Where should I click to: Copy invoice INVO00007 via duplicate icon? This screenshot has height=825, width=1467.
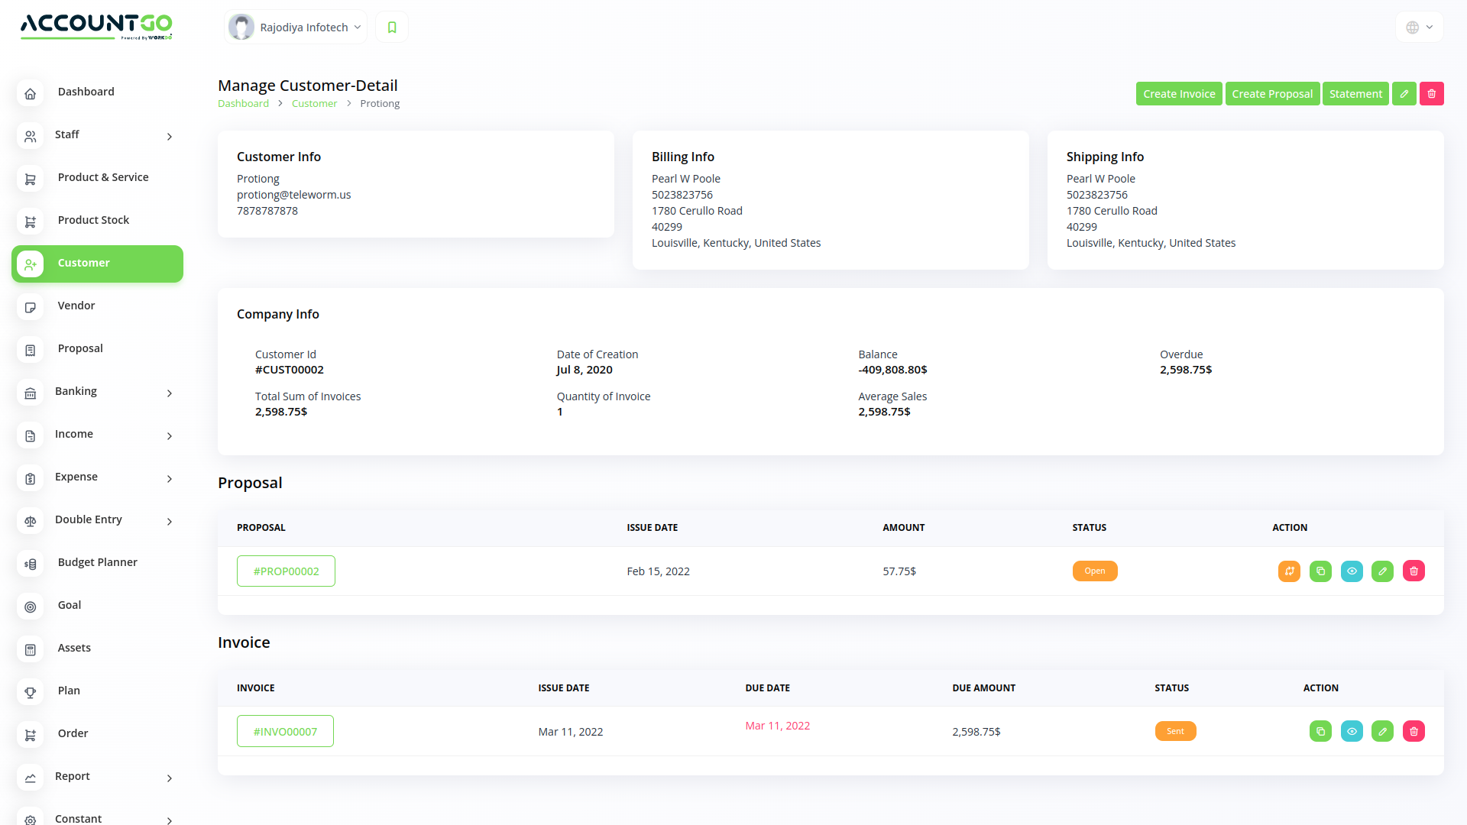coord(1320,731)
